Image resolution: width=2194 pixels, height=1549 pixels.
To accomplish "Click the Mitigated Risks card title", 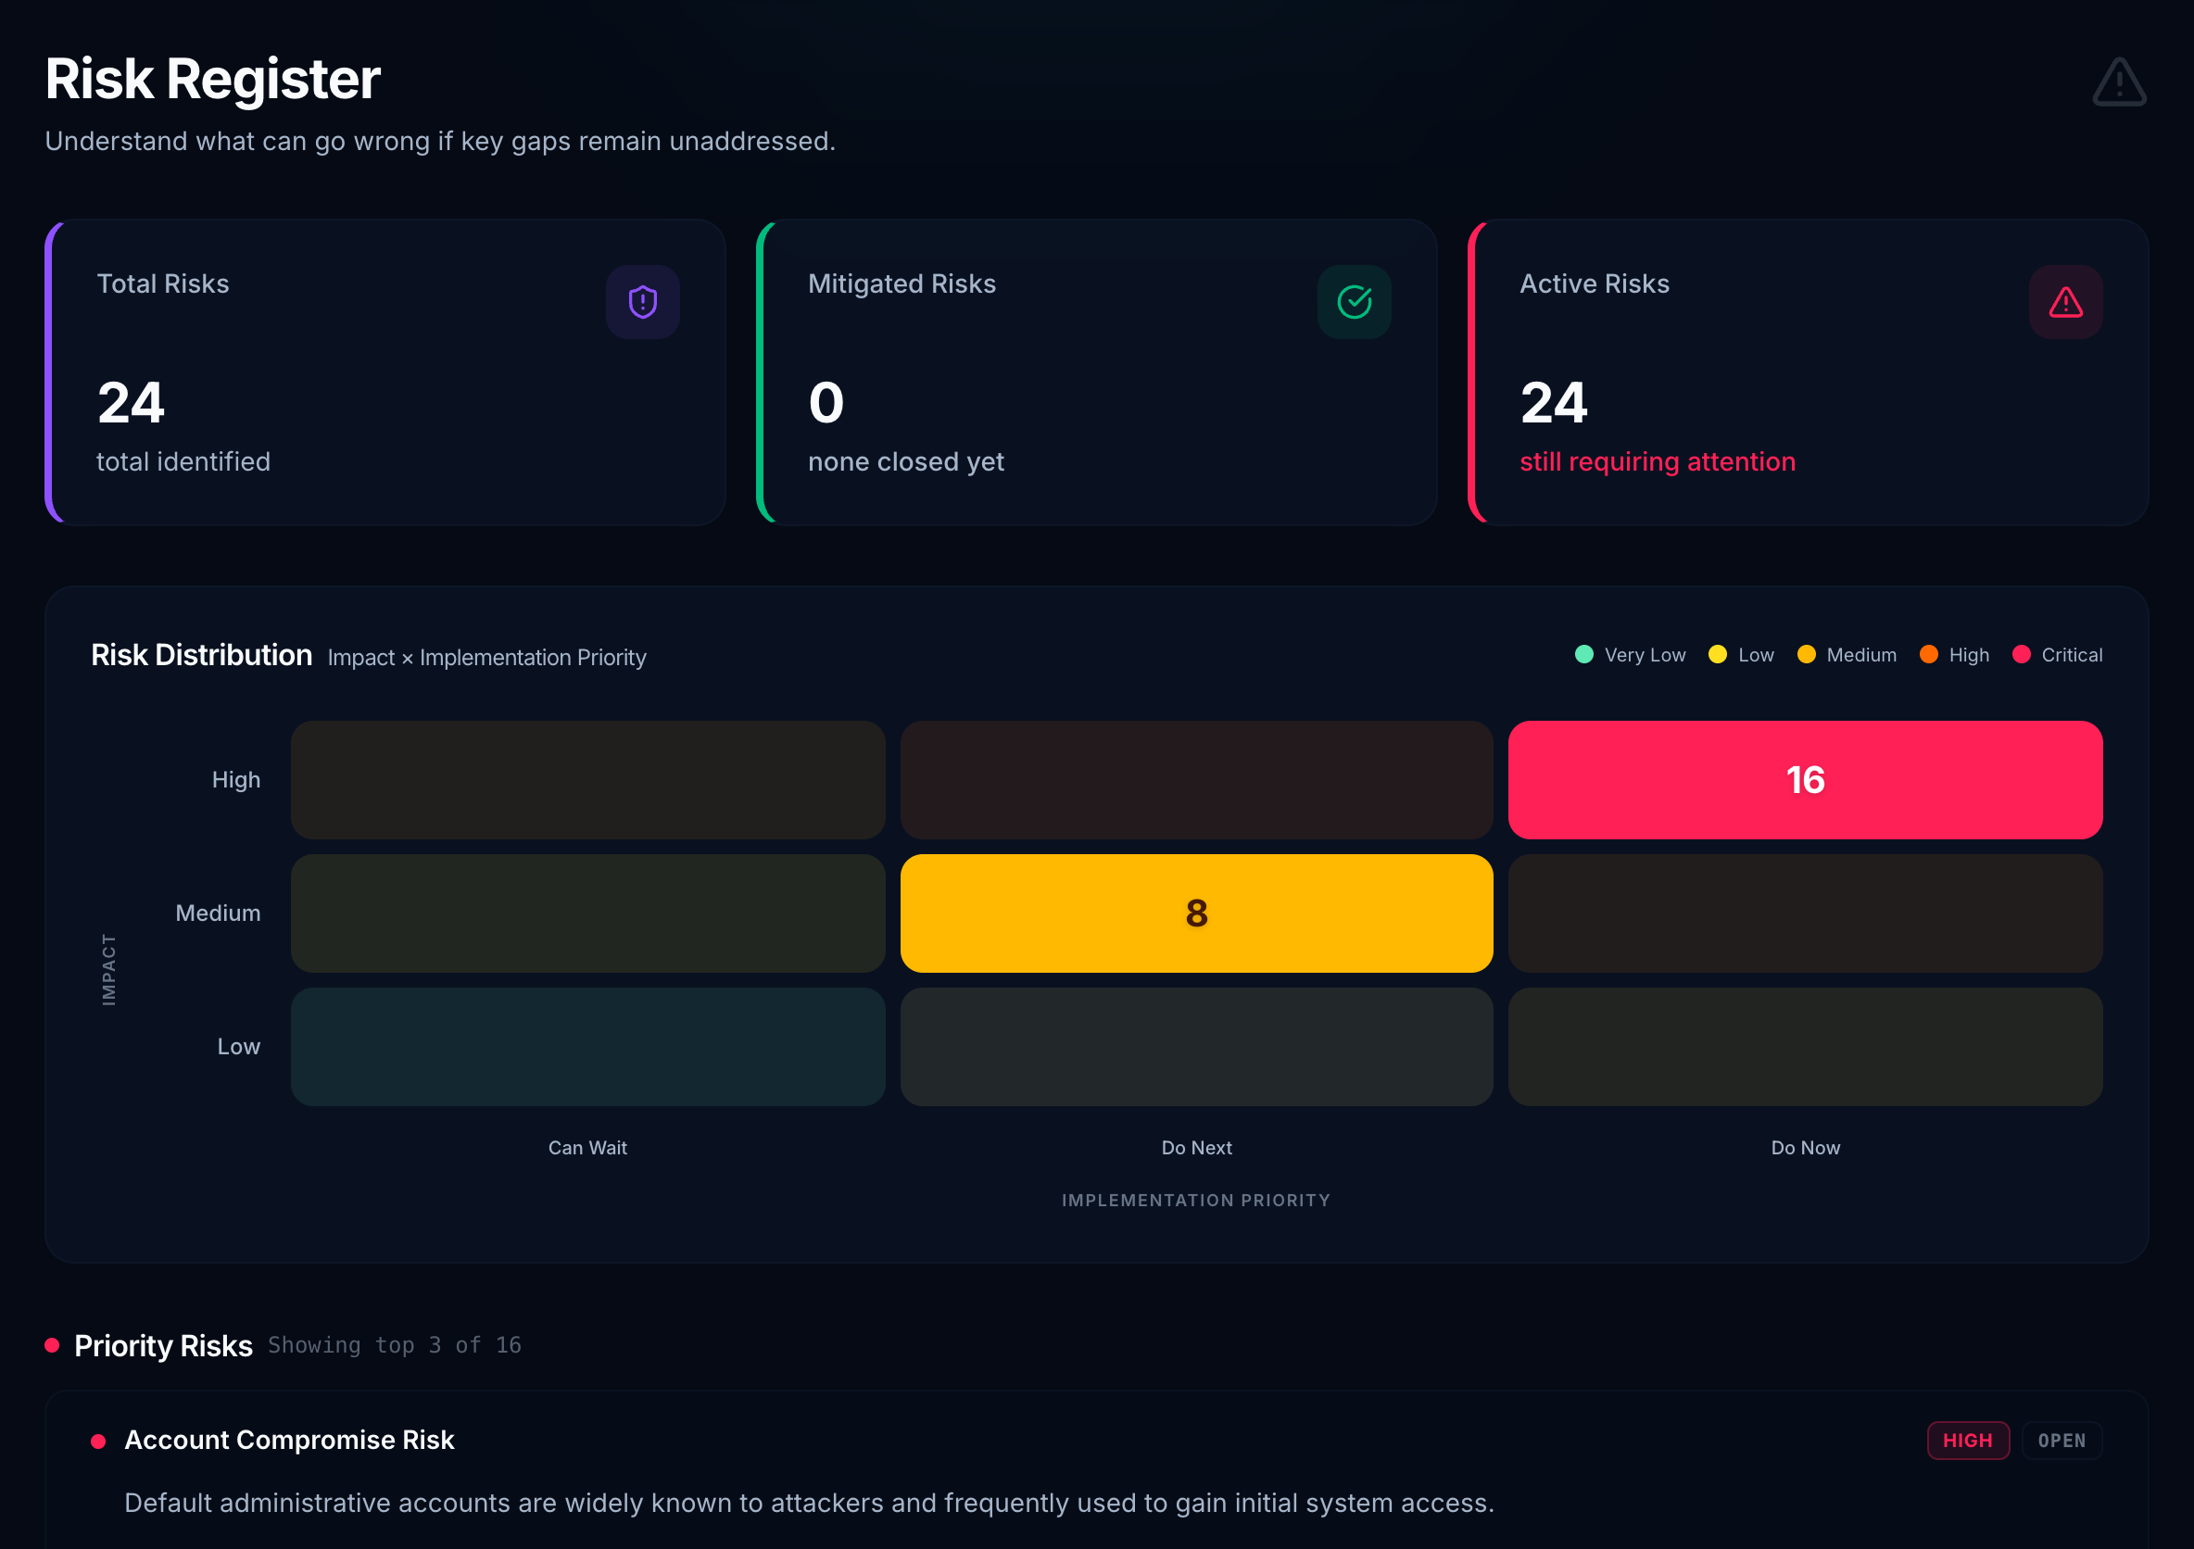I will [902, 283].
